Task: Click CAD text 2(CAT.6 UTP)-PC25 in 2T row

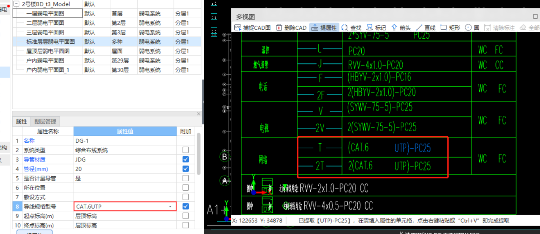Action: (x=389, y=166)
